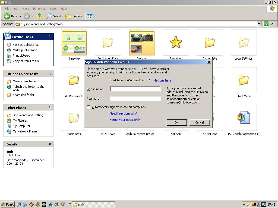278x208 pixels.
Task: Expand hidden Quick Launch items
Action: point(69,204)
